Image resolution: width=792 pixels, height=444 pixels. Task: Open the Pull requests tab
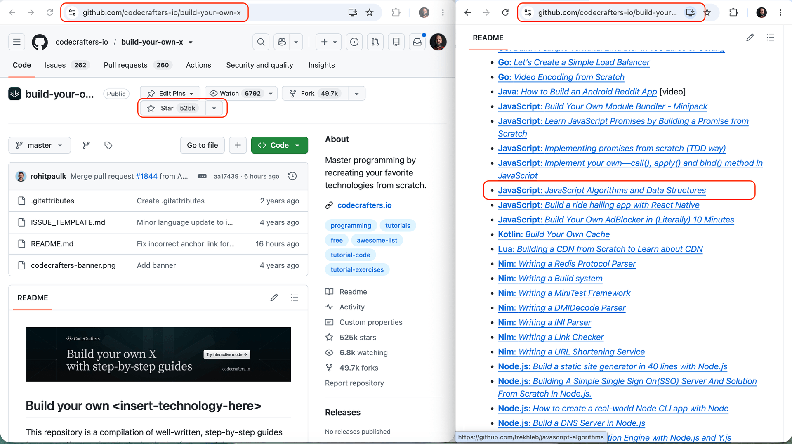pyautogui.click(x=138, y=65)
